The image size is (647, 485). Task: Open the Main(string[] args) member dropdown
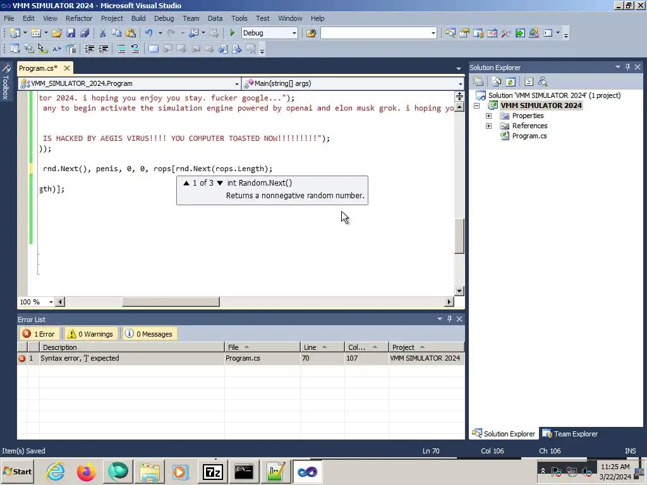click(x=460, y=84)
